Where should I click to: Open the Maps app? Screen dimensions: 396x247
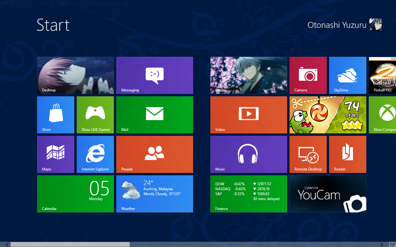[55, 154]
